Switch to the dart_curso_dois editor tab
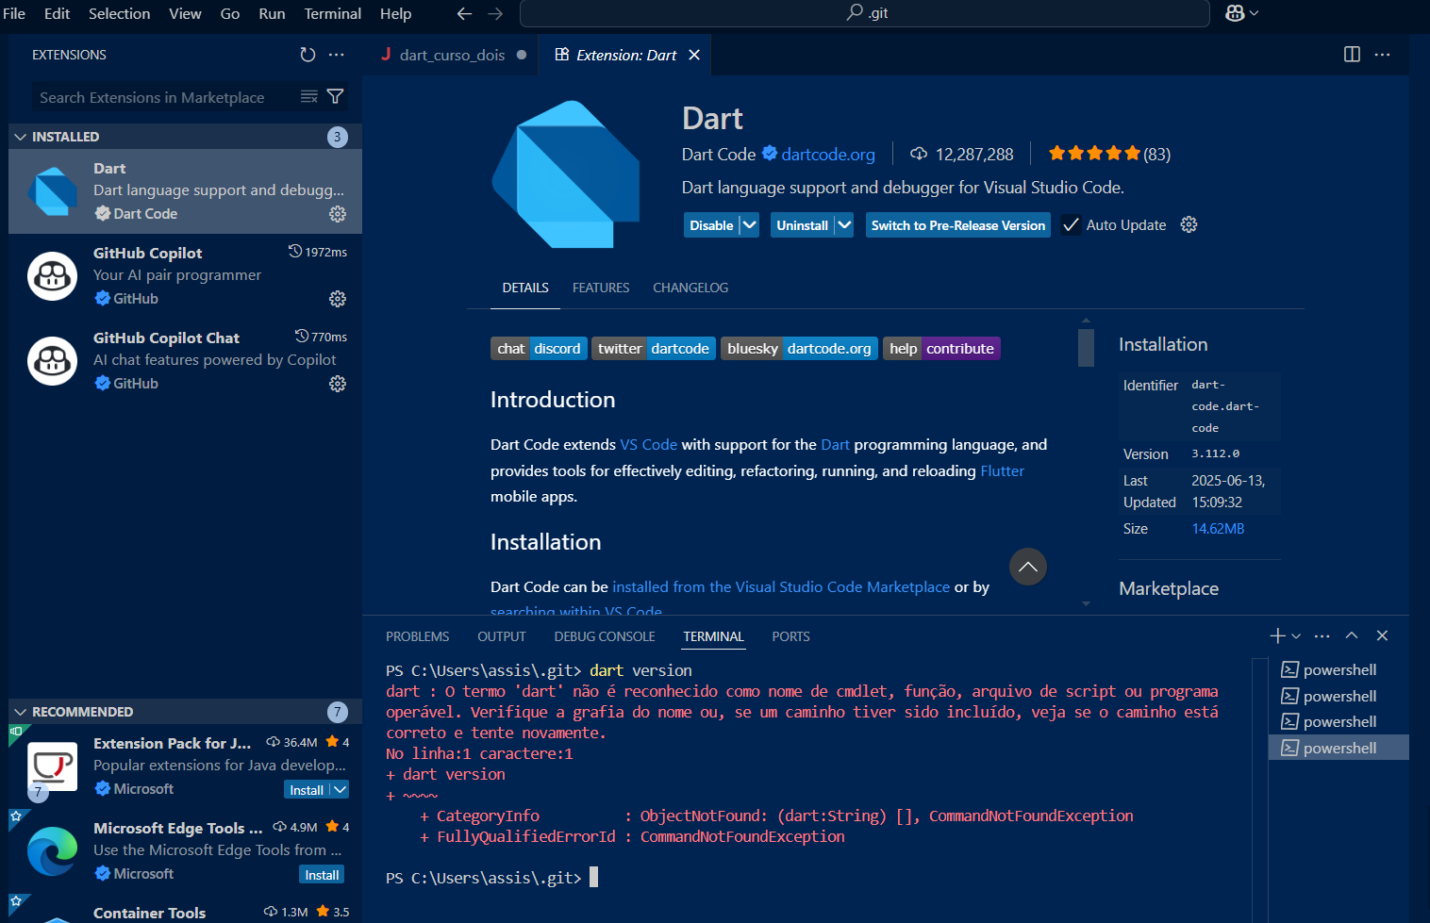1430x923 pixels. pos(451,55)
